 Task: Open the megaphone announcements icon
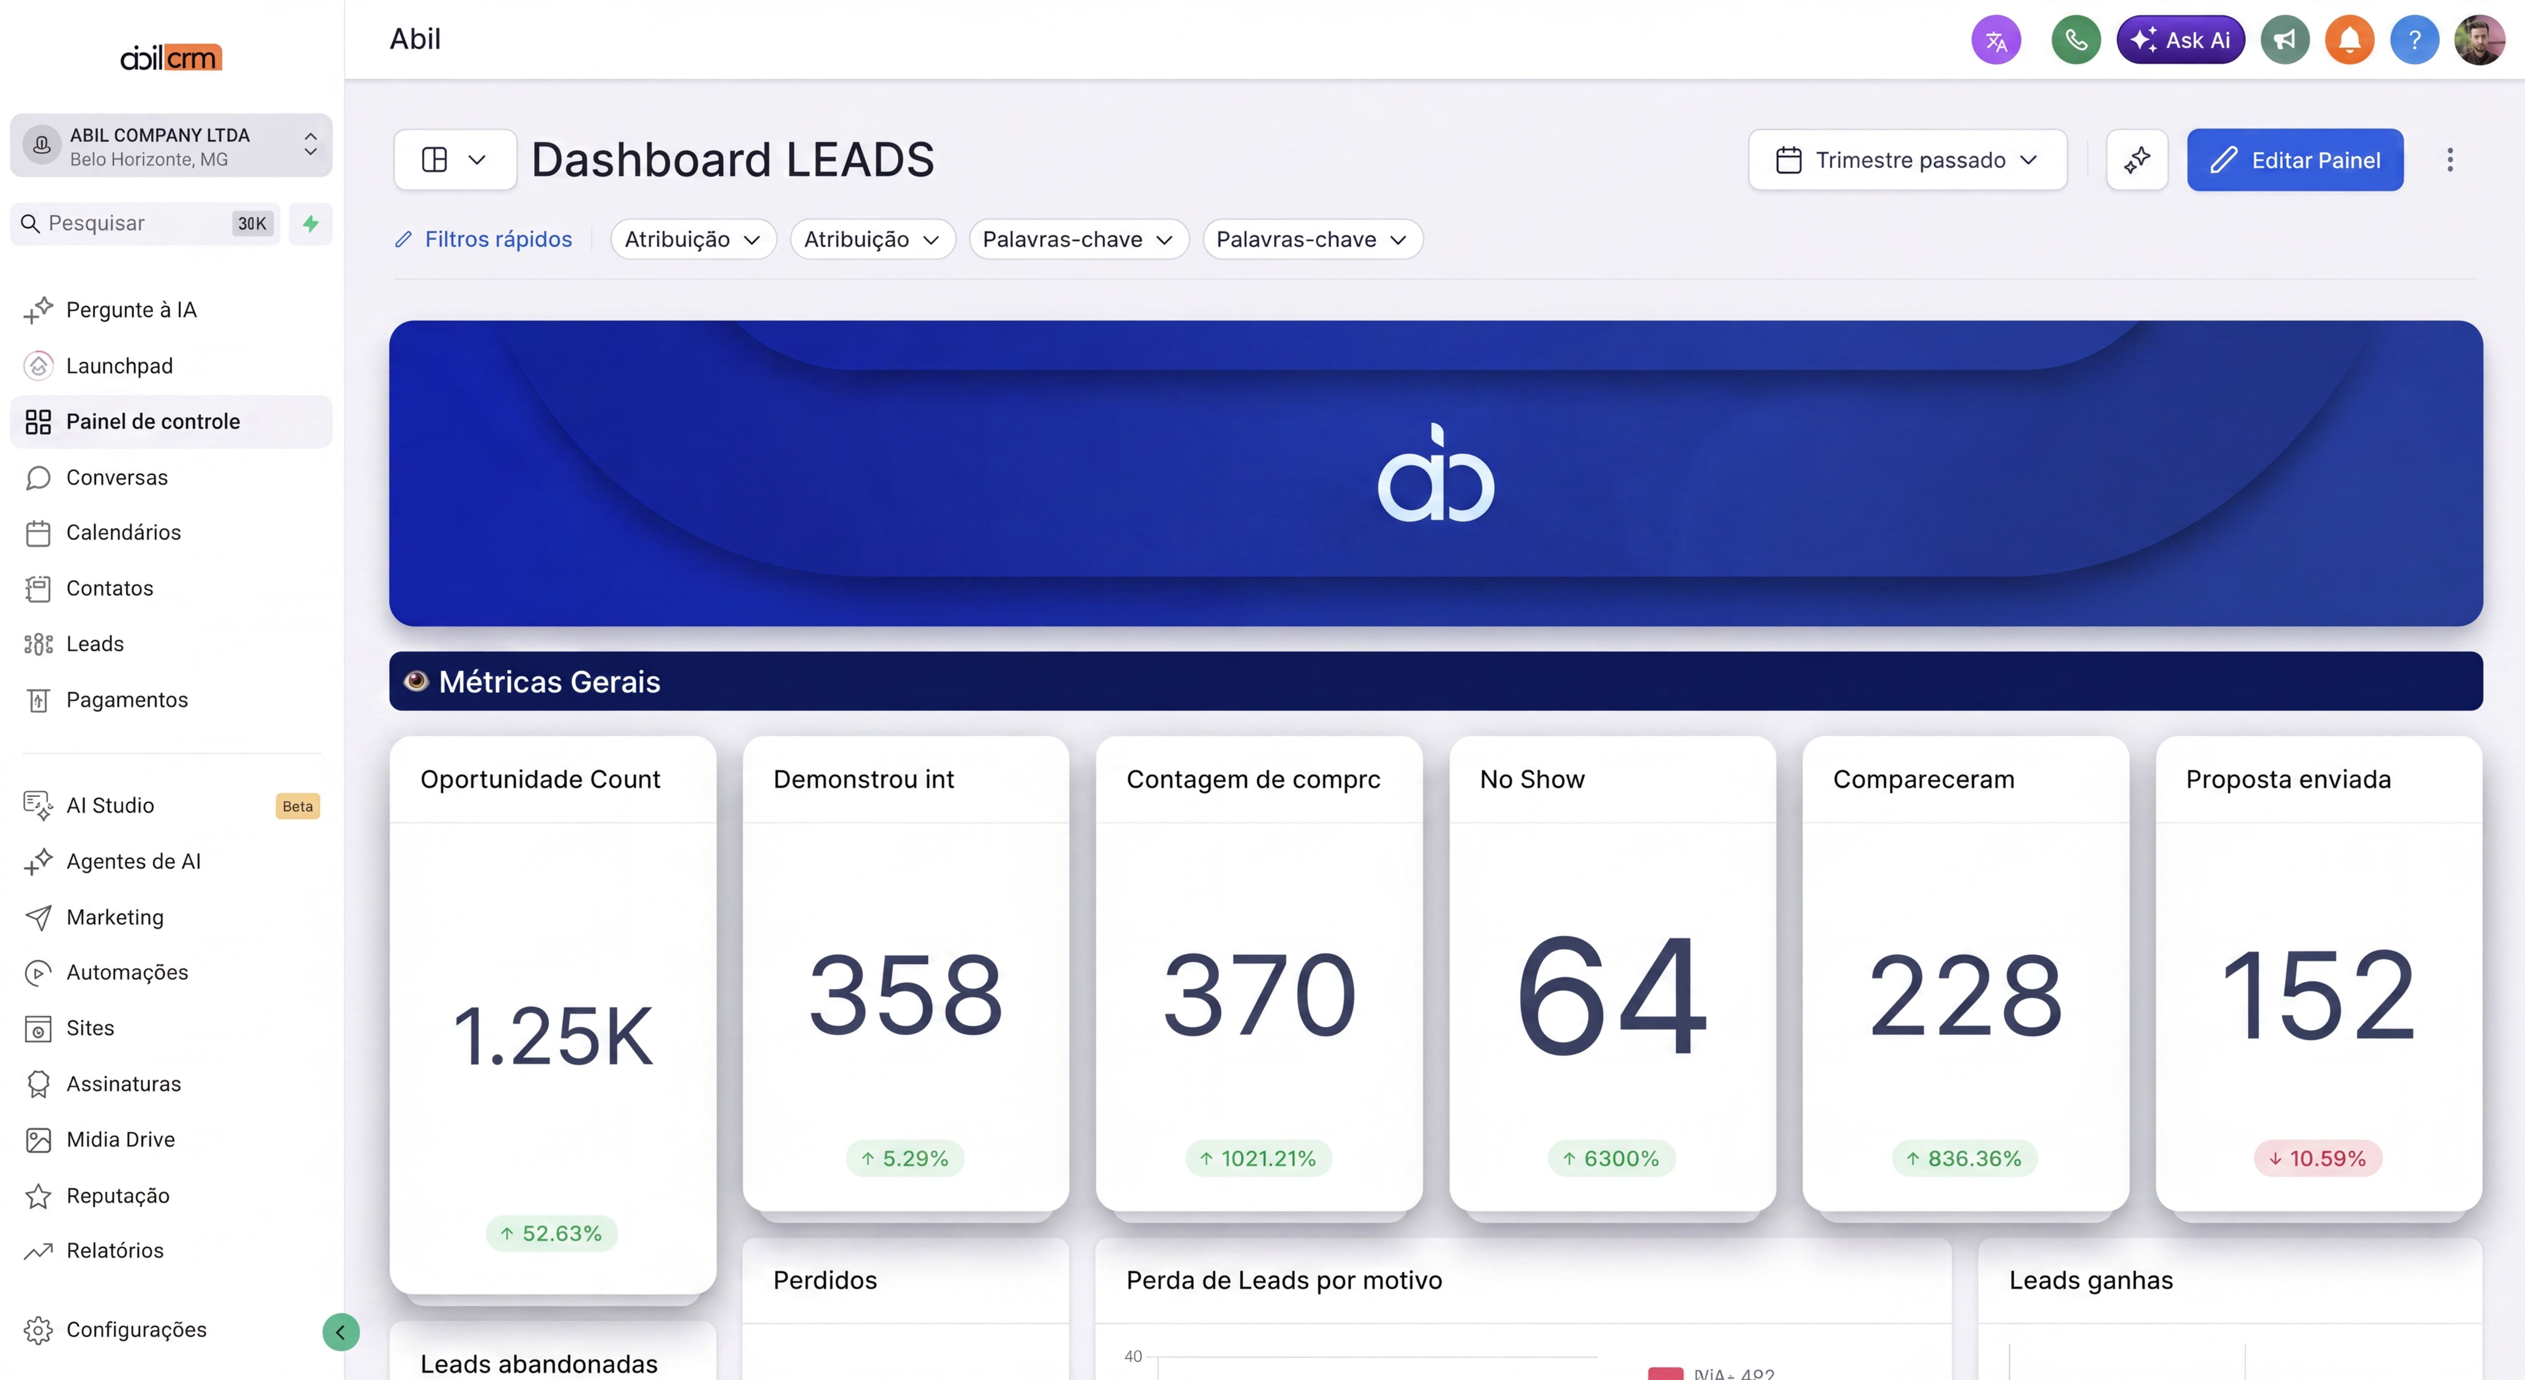(2285, 40)
